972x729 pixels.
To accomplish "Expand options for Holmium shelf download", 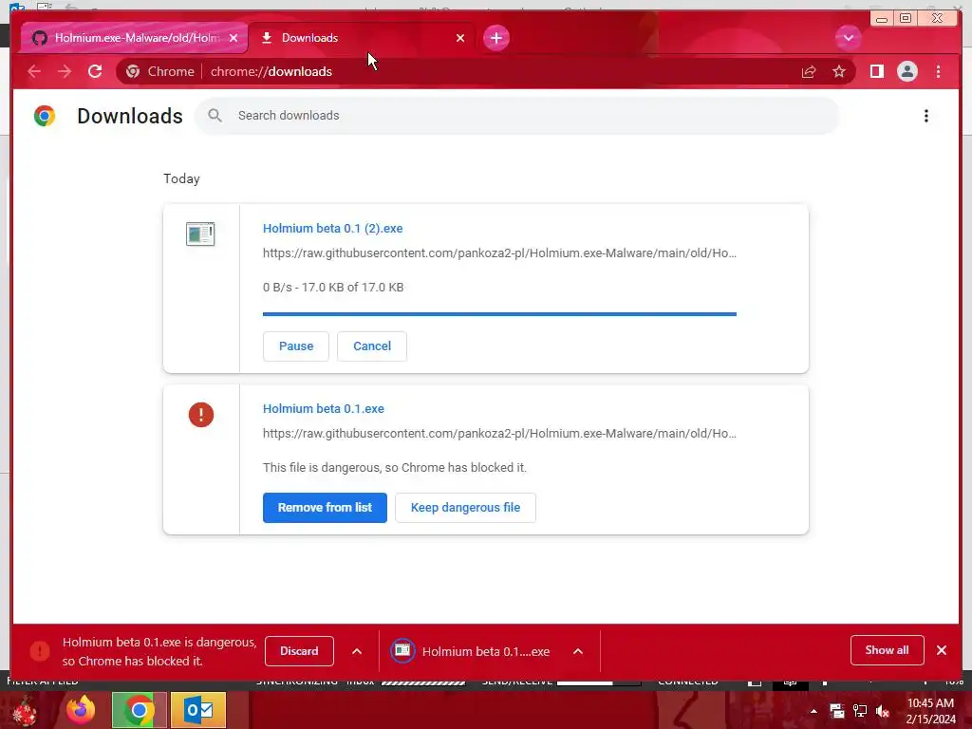I will (x=578, y=651).
